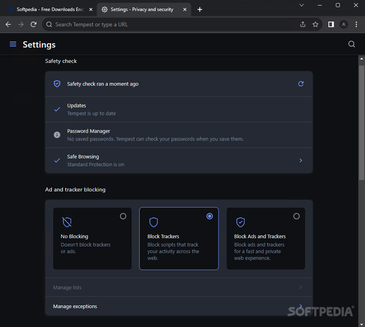365x327 pixels.
Task: Click "Block ads and trackers for a fast" description
Action: tap(259, 251)
